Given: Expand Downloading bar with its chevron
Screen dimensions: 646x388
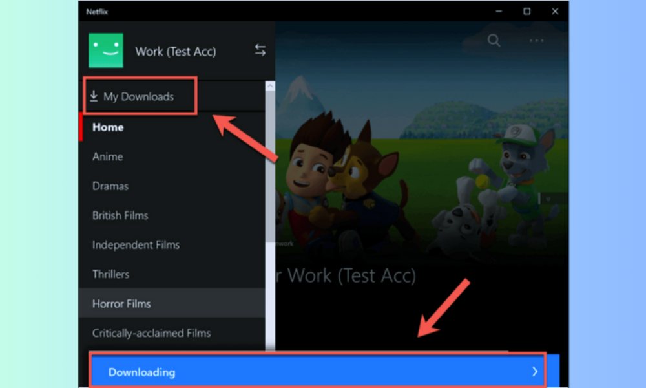Looking at the screenshot, I should 535,371.
